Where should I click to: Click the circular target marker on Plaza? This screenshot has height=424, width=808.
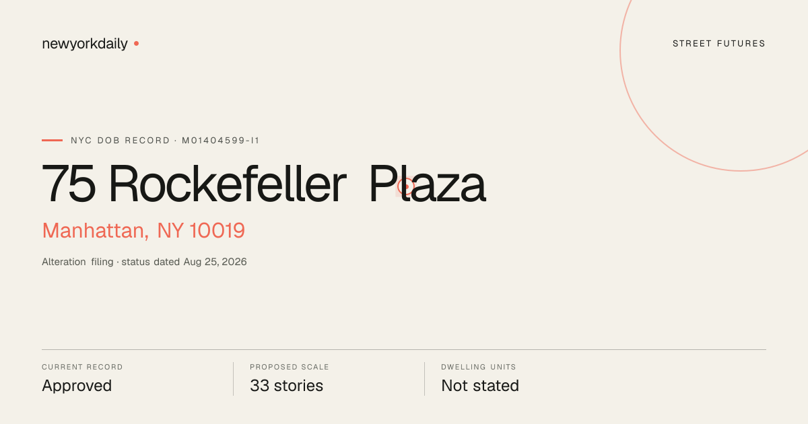point(406,186)
